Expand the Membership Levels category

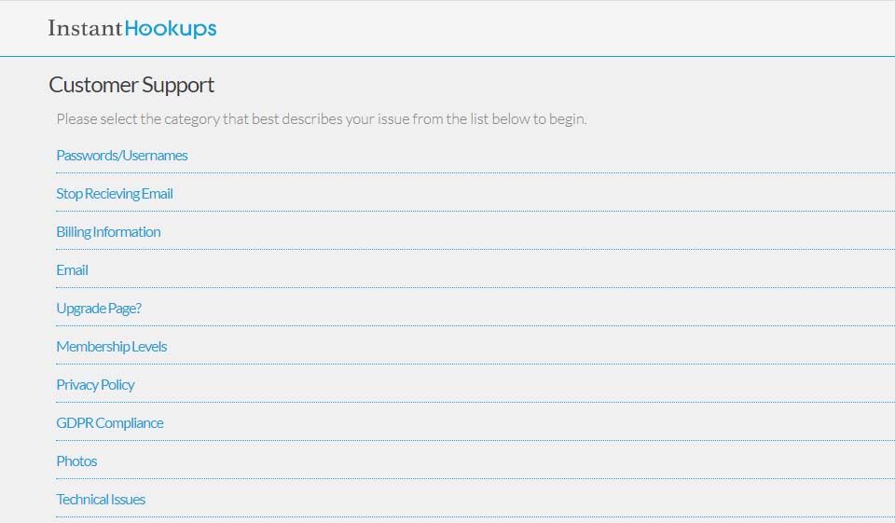[112, 347]
